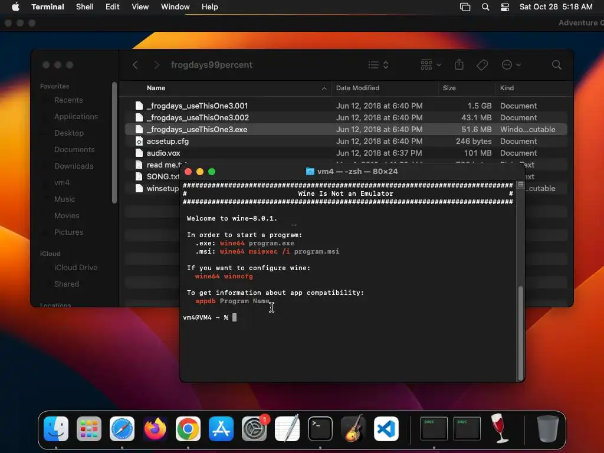Select file audio.vox

(346, 153)
